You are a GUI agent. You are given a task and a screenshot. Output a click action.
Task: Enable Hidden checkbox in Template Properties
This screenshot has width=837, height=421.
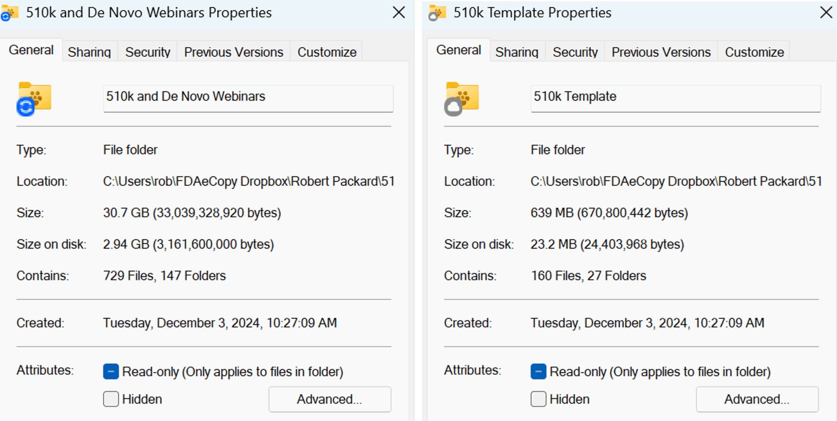tap(538, 399)
